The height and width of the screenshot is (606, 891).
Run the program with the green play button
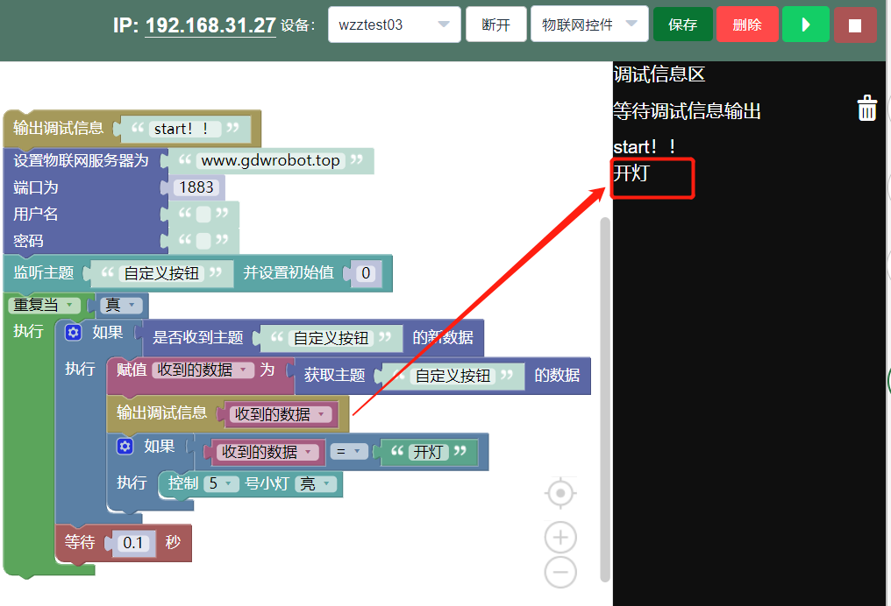click(x=805, y=25)
